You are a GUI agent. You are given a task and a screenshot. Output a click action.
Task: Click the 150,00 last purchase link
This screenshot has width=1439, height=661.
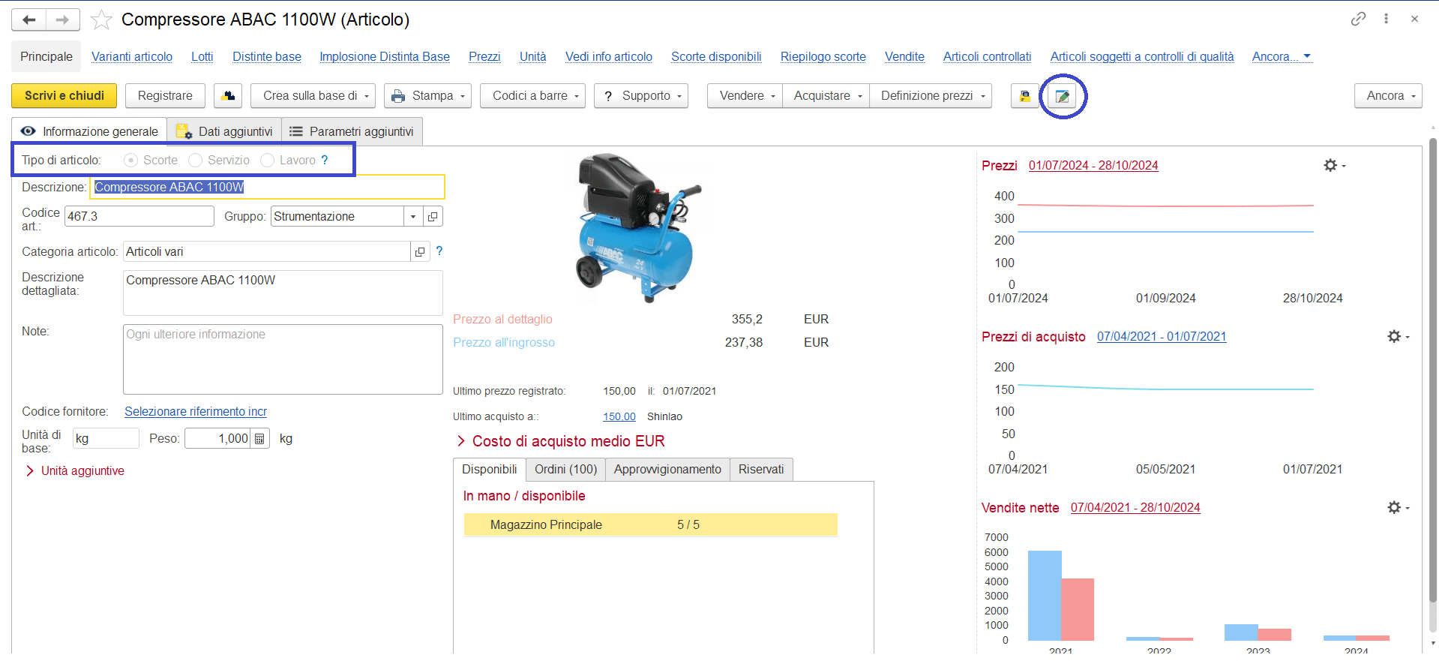point(619,416)
